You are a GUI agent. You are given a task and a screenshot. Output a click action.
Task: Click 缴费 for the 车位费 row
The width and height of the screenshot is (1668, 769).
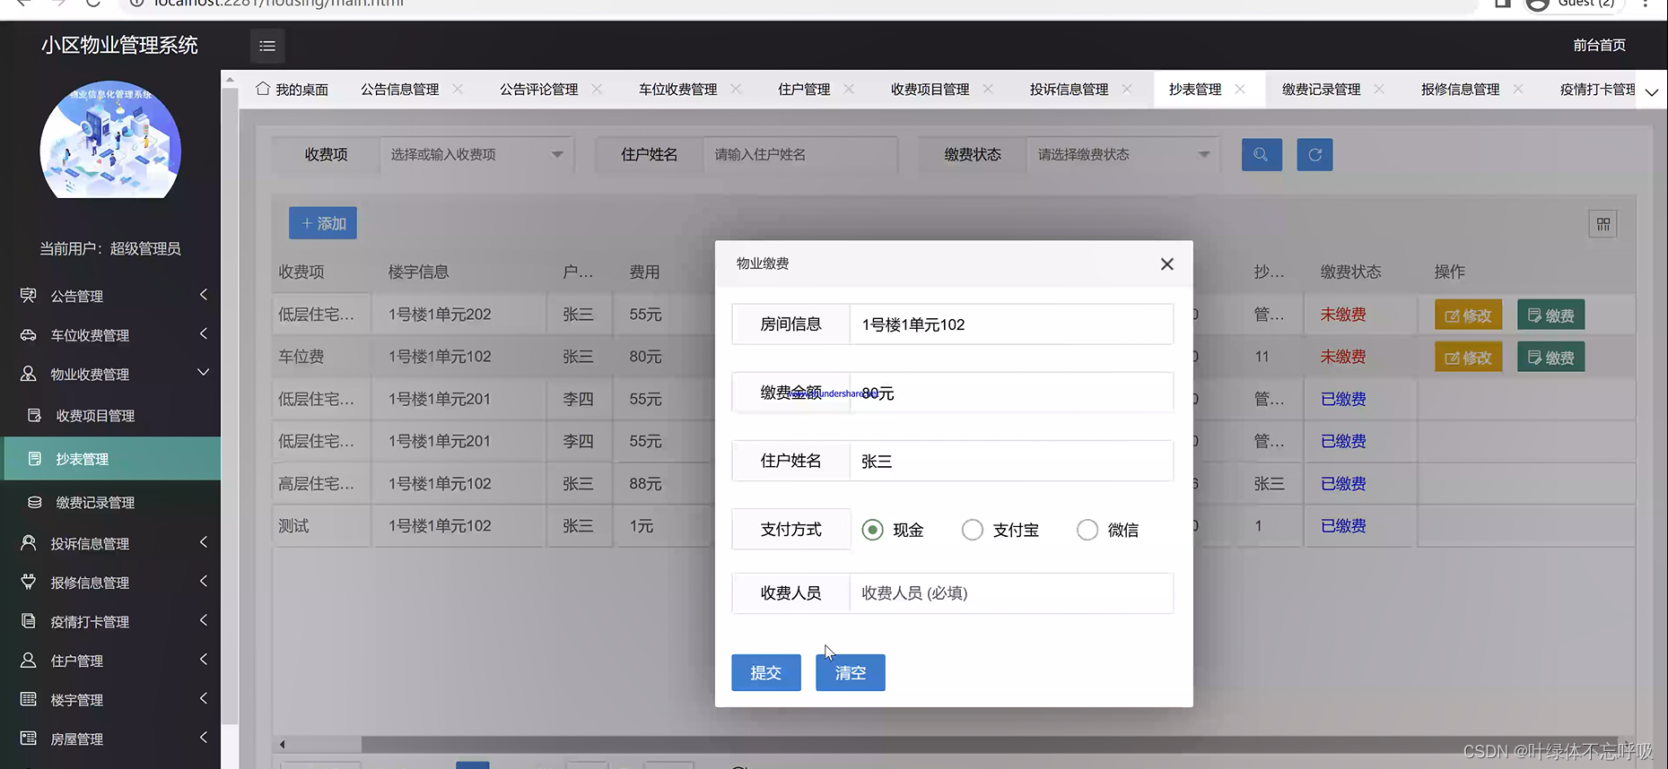pyautogui.click(x=1551, y=358)
